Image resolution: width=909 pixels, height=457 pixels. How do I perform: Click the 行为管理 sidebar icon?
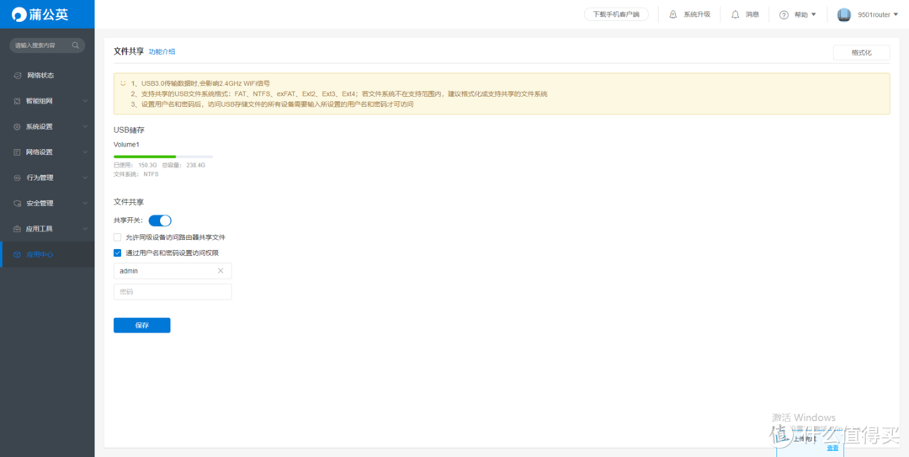coord(18,178)
